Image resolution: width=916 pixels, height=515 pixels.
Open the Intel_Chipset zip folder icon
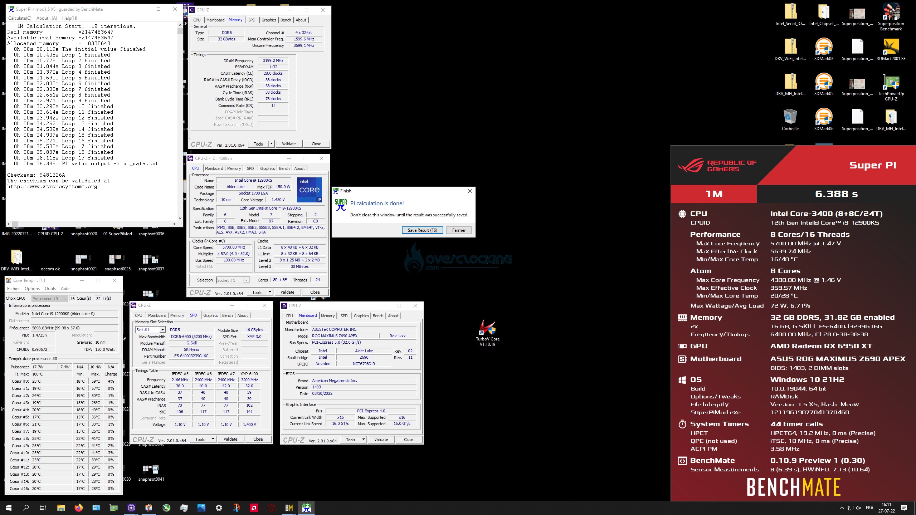(824, 14)
